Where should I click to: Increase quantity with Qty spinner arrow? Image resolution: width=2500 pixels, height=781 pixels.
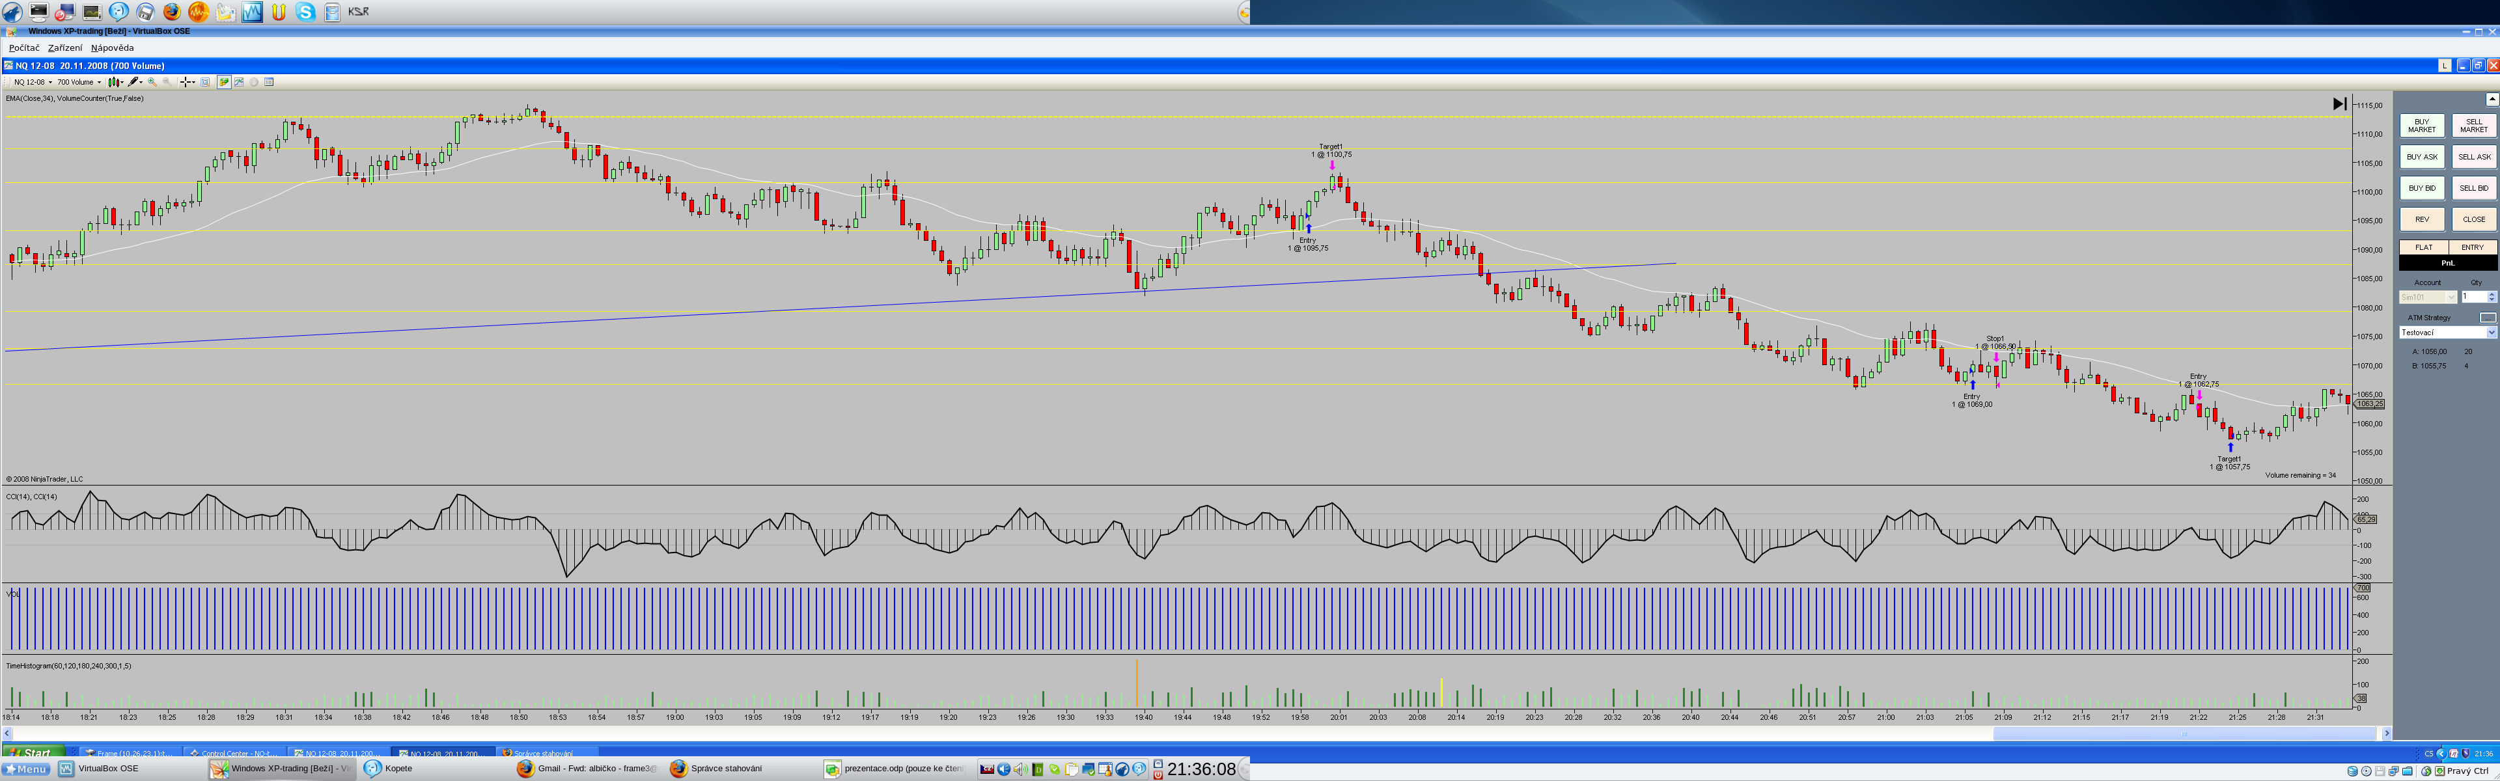[2492, 294]
